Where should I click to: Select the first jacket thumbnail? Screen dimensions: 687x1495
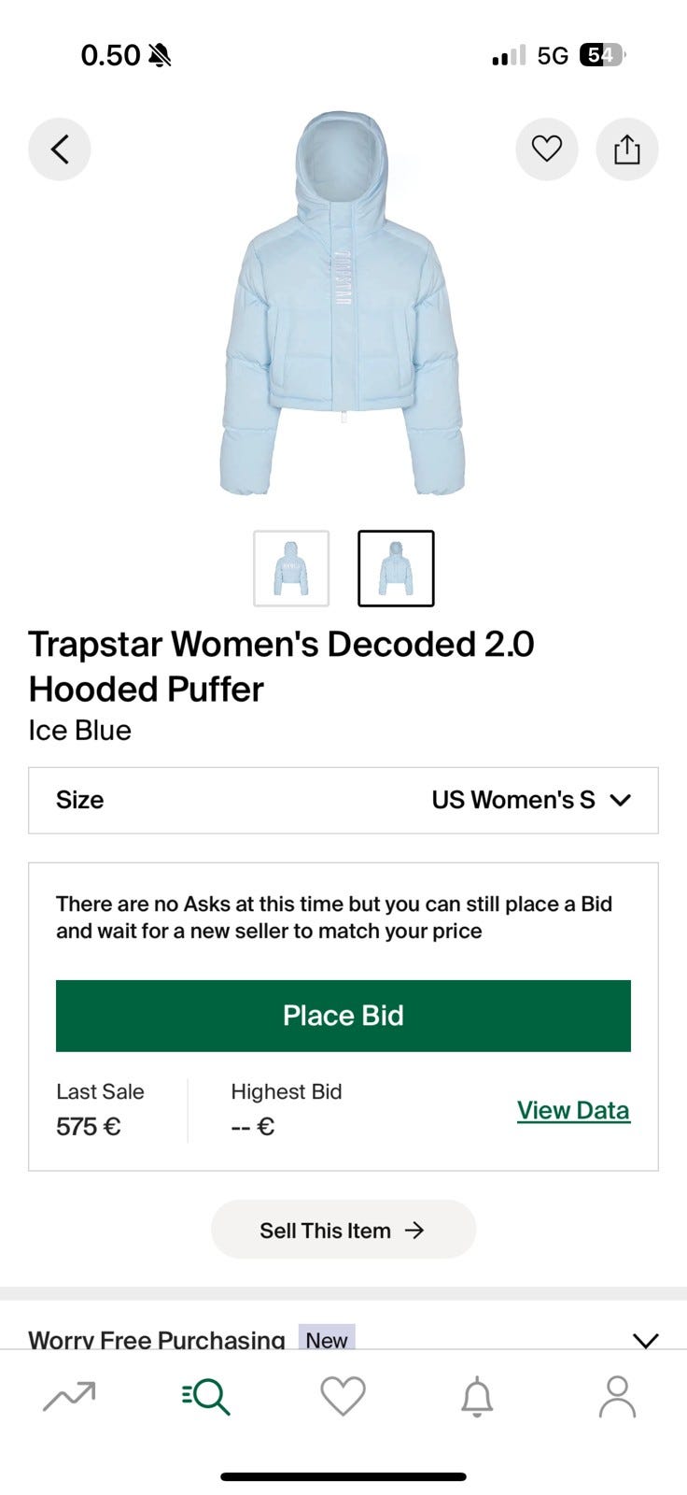291,568
